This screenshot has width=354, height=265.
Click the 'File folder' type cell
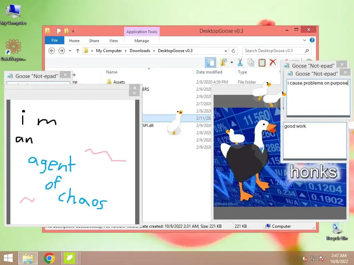[247, 82]
